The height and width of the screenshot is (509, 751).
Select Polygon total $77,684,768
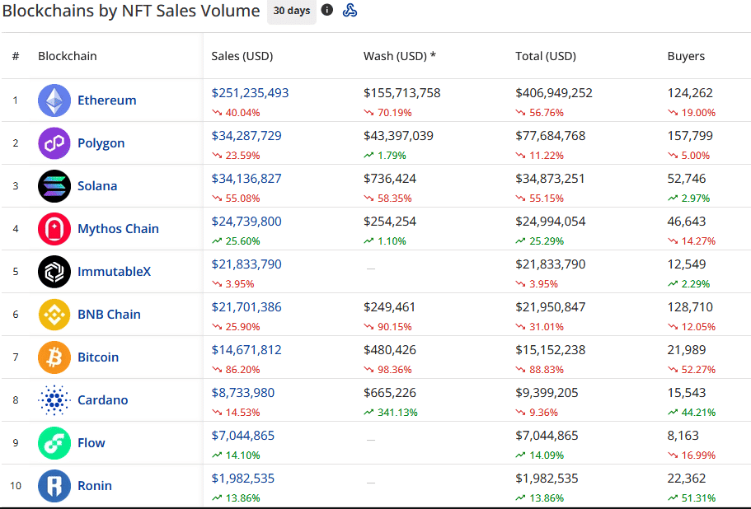click(551, 136)
